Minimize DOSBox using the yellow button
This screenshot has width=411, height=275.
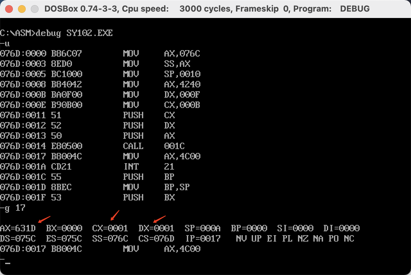coord(22,9)
